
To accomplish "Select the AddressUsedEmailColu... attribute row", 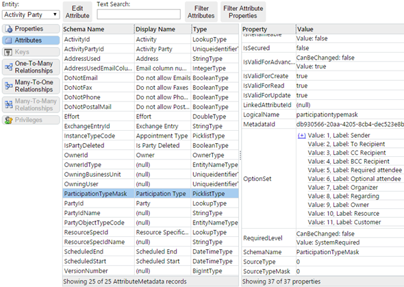I will (x=151, y=68).
